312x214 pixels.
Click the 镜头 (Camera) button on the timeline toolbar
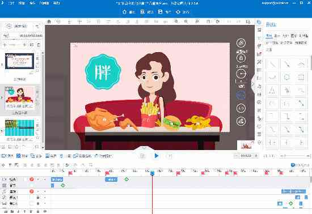tap(7, 156)
